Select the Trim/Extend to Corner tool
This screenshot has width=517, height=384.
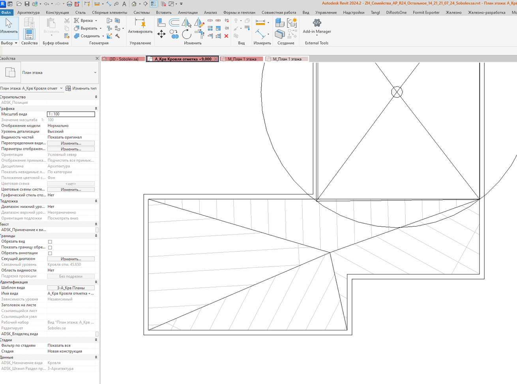click(199, 34)
